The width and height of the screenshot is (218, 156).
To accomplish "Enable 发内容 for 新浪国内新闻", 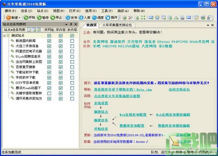I will tap(72, 41).
